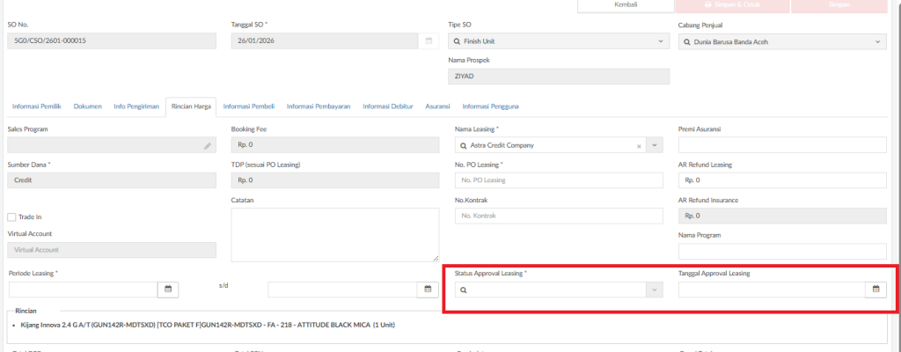Click the pencil icon in Sales Program

coord(208,145)
